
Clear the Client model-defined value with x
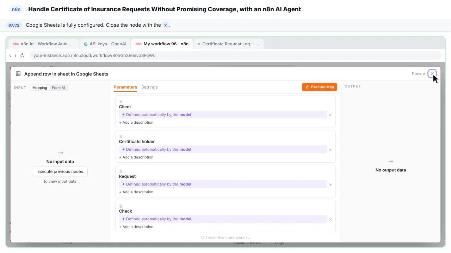point(330,115)
